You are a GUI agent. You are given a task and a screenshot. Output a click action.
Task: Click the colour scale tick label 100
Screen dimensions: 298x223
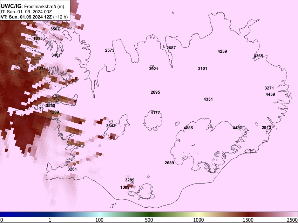pyautogui.click(x=100, y=220)
